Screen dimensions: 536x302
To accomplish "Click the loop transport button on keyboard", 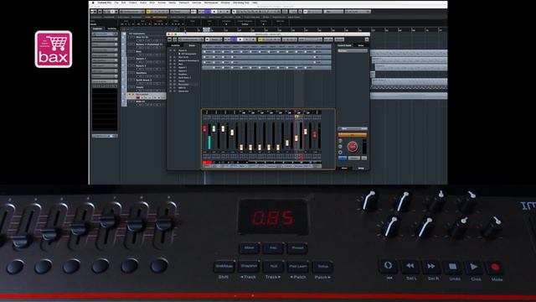I will (389, 266).
